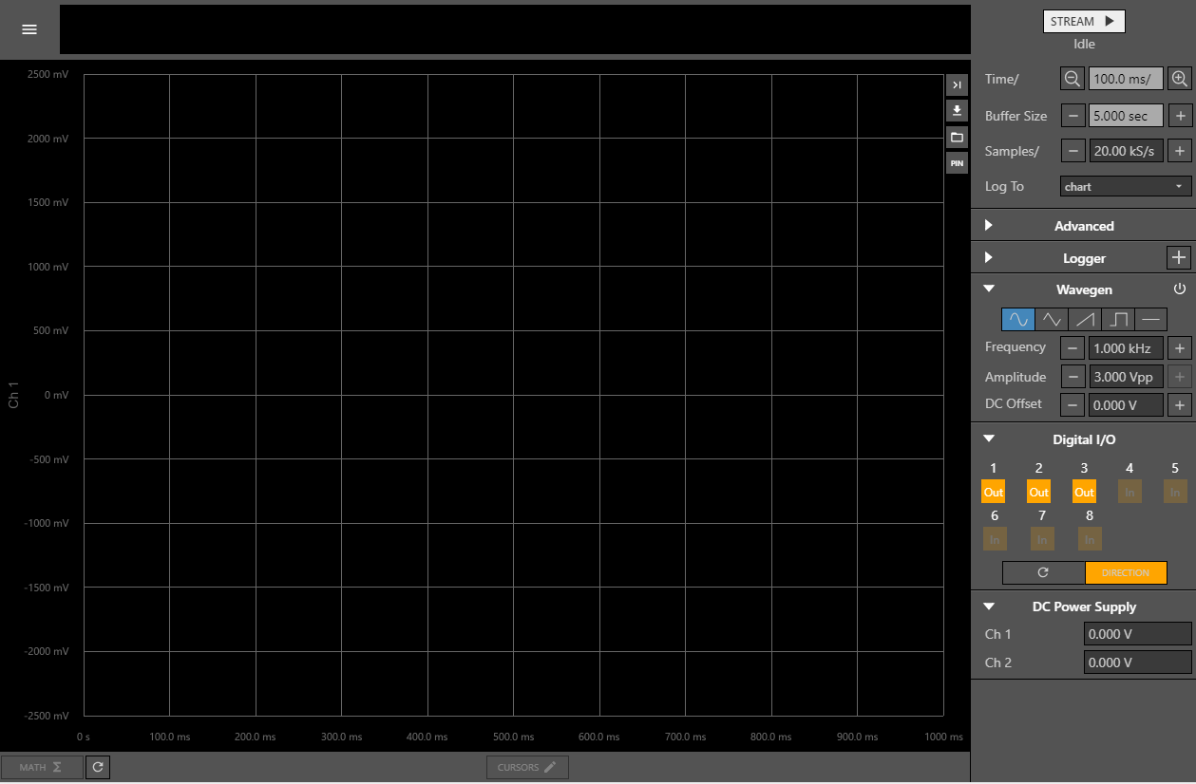The image size is (1196, 784).
Task: Open the hamburger menu
Action: [x=29, y=29]
